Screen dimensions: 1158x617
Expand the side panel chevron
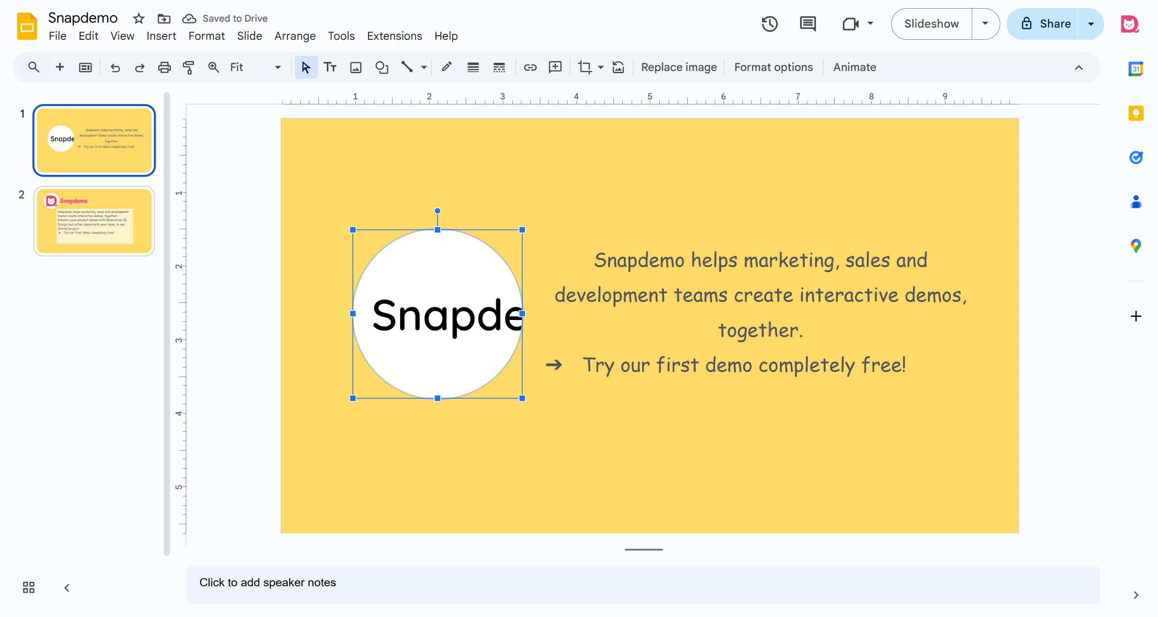pyautogui.click(x=1135, y=595)
